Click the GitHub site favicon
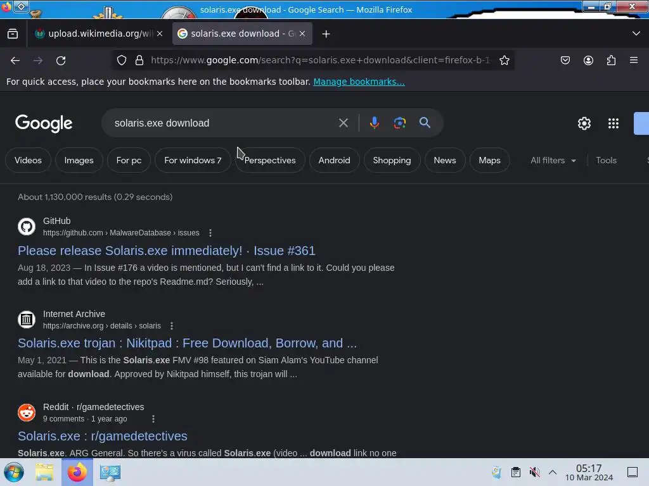 (27, 227)
